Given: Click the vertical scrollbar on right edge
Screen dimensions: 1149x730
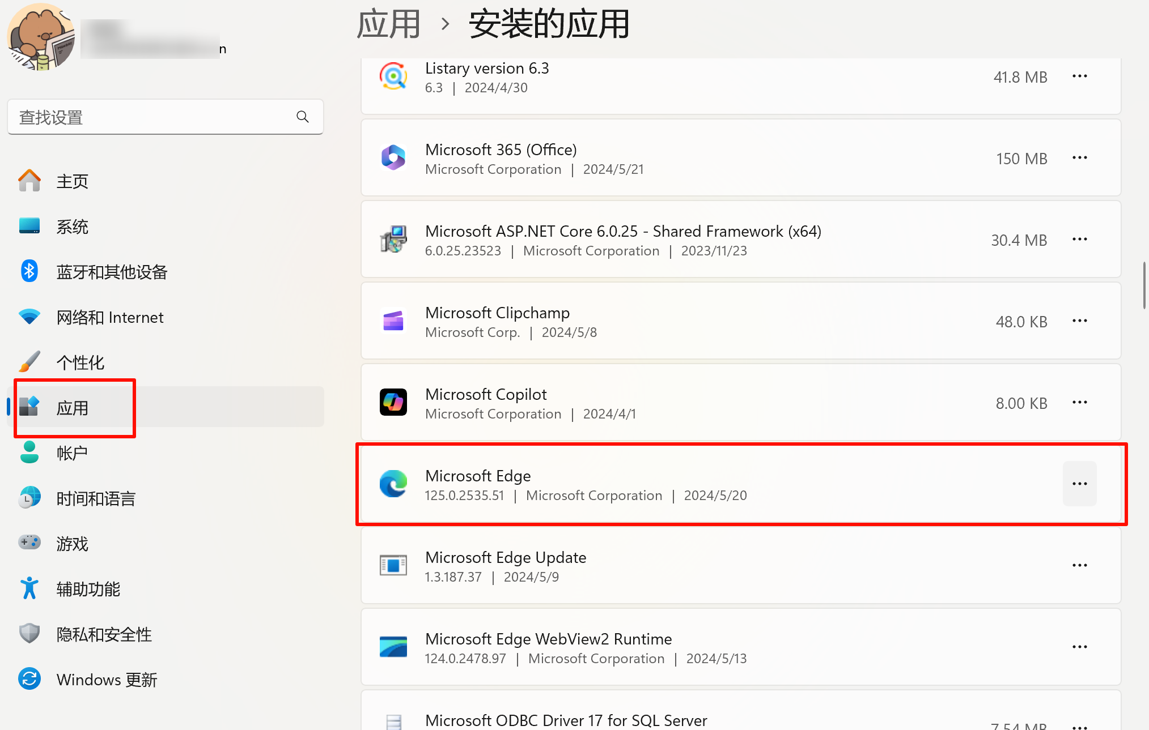Looking at the screenshot, I should (1144, 286).
